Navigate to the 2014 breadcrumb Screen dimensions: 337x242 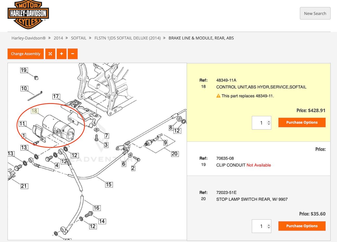(58, 38)
